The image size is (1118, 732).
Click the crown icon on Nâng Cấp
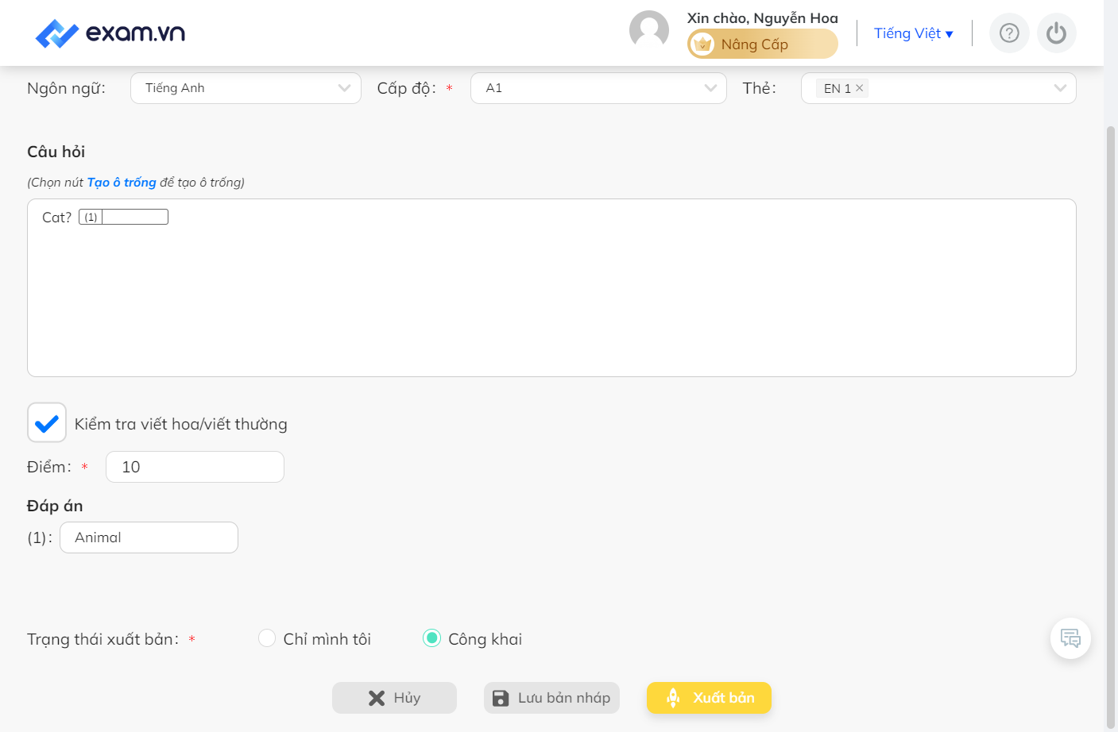click(x=702, y=44)
